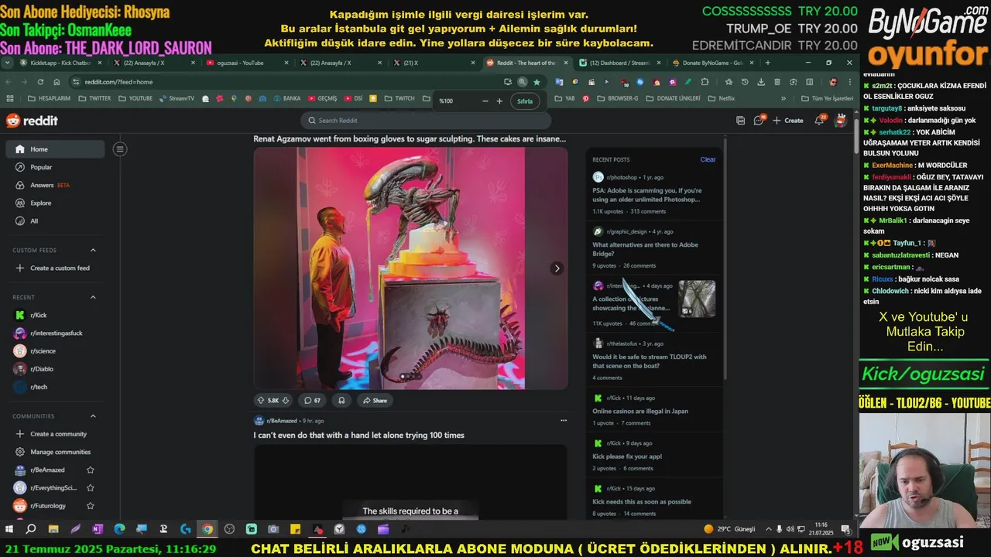Viewport: 991px width, 557px height.
Task: Open the interestingasfuck recent post thumbnail
Action: point(697,299)
